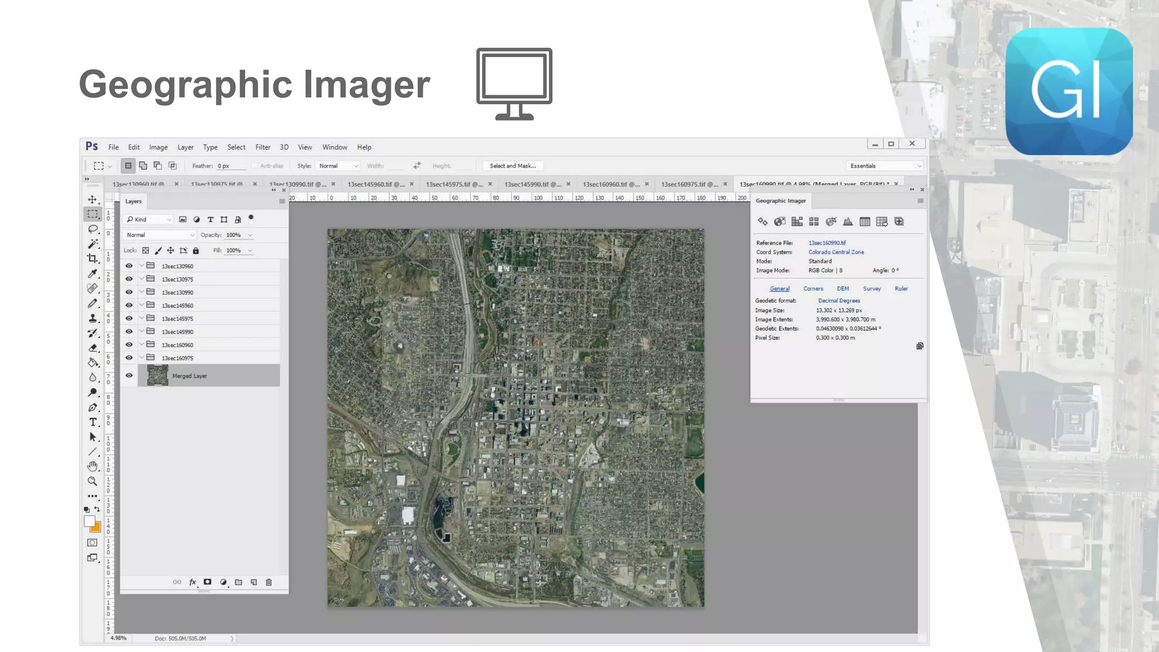Click the Select and Mask button
The height and width of the screenshot is (652, 1159).
pyautogui.click(x=513, y=166)
